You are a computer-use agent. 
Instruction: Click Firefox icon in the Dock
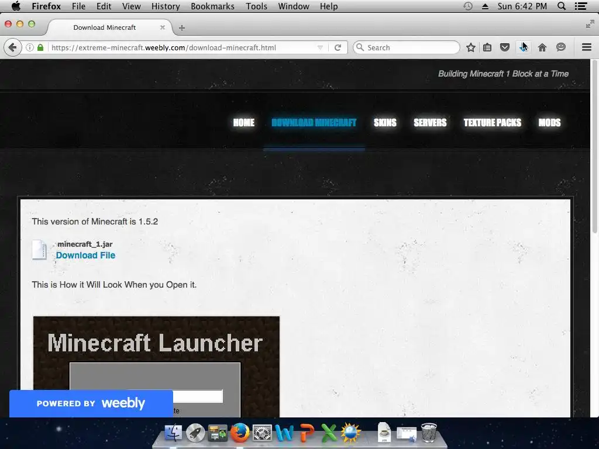point(239,433)
